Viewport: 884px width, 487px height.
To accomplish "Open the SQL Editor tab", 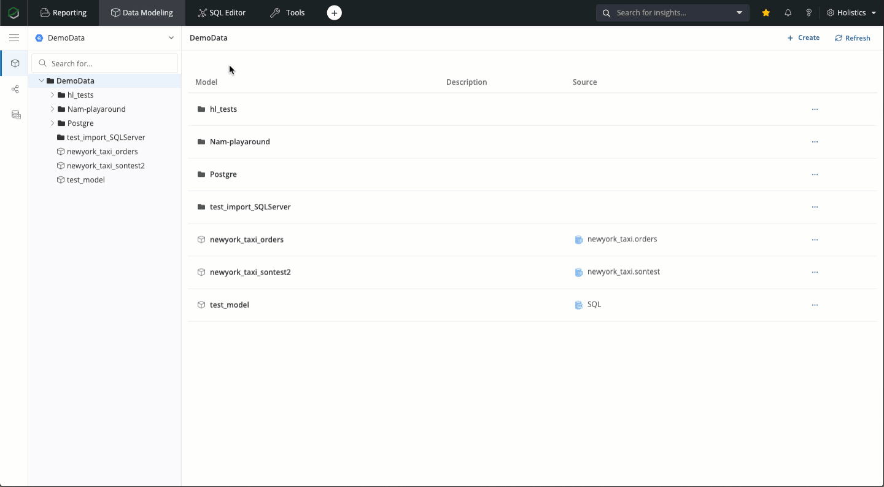I will tap(222, 13).
